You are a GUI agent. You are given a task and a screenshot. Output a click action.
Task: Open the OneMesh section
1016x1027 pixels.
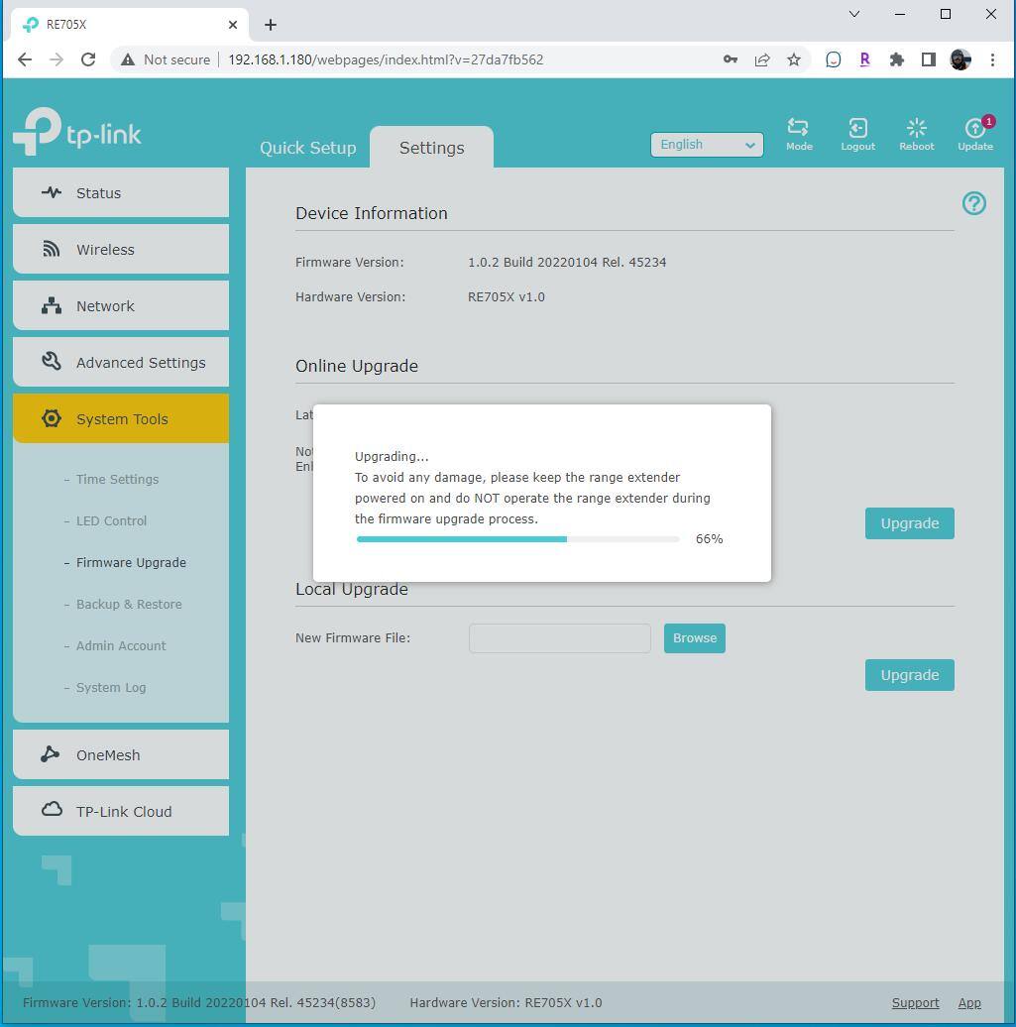(121, 755)
